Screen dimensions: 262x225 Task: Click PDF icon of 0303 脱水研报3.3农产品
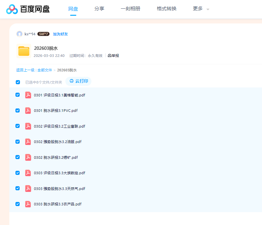[28, 204]
